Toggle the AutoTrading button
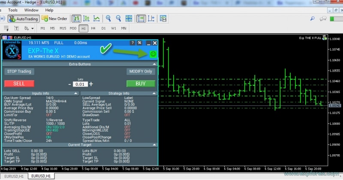Image resolution: width=343 pixels, height=180 pixels. click(24, 19)
